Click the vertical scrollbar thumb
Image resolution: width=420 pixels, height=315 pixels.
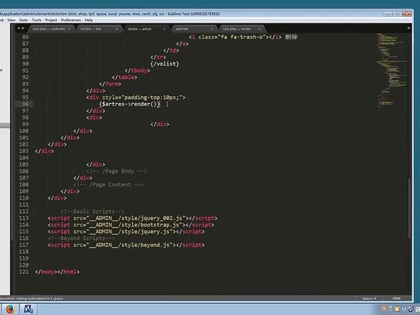pos(409,207)
